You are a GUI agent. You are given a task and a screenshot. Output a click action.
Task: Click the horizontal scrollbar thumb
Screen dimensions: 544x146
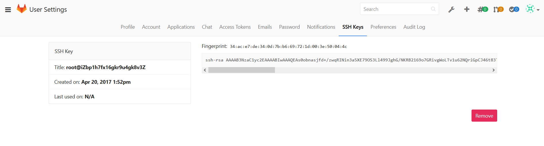click(242, 70)
